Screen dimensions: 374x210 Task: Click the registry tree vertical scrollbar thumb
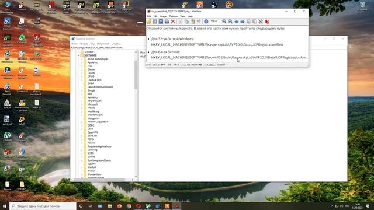(136, 75)
